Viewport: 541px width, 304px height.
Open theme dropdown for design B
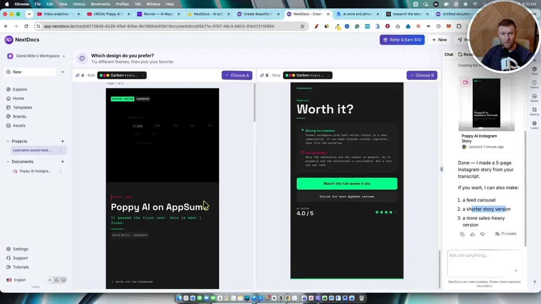(x=308, y=75)
